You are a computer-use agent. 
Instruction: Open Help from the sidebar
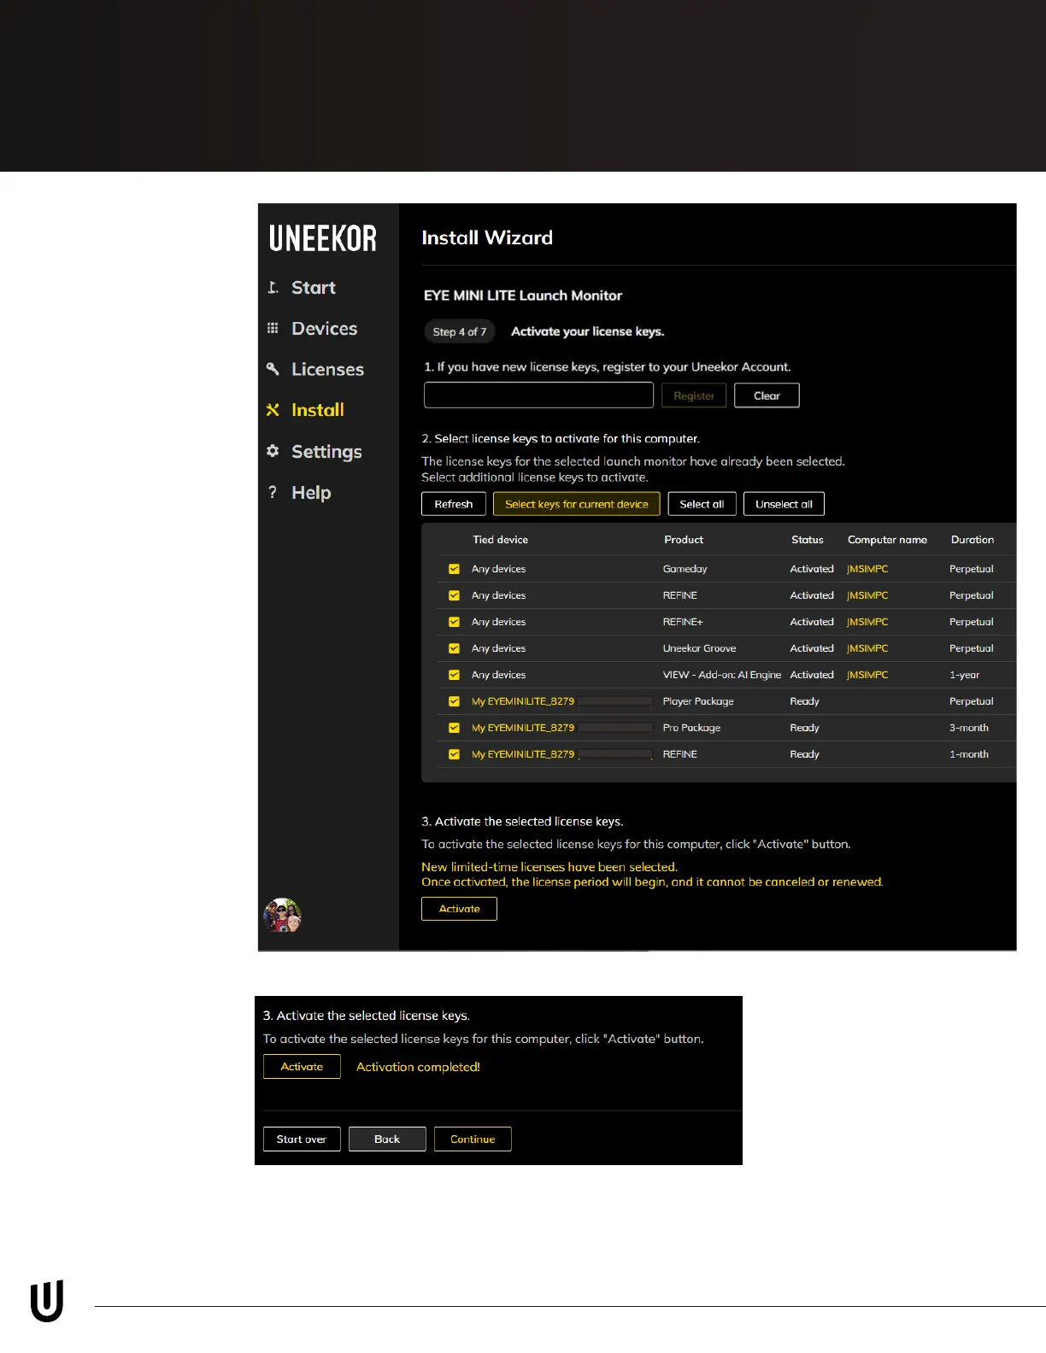(x=311, y=493)
